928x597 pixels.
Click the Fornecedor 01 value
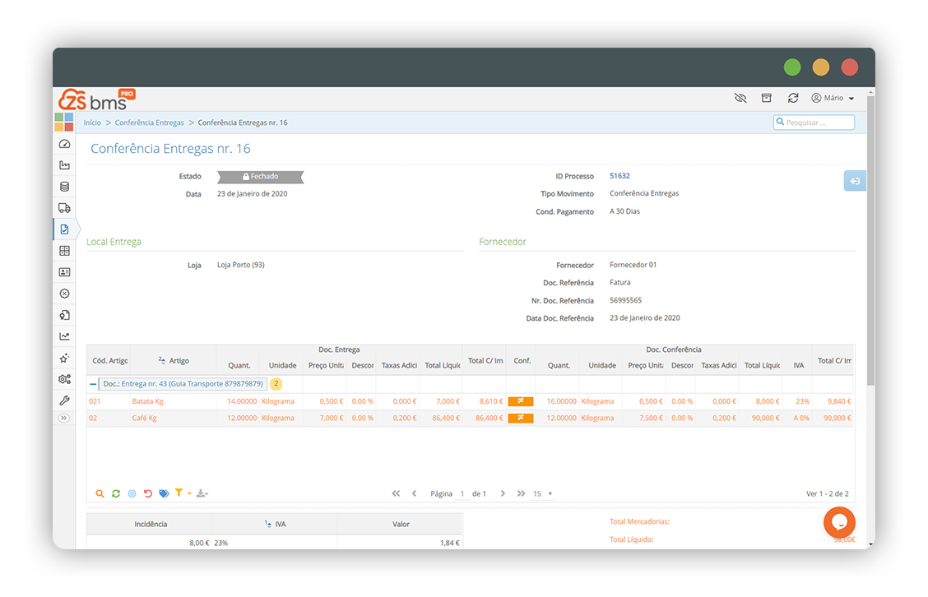[633, 265]
